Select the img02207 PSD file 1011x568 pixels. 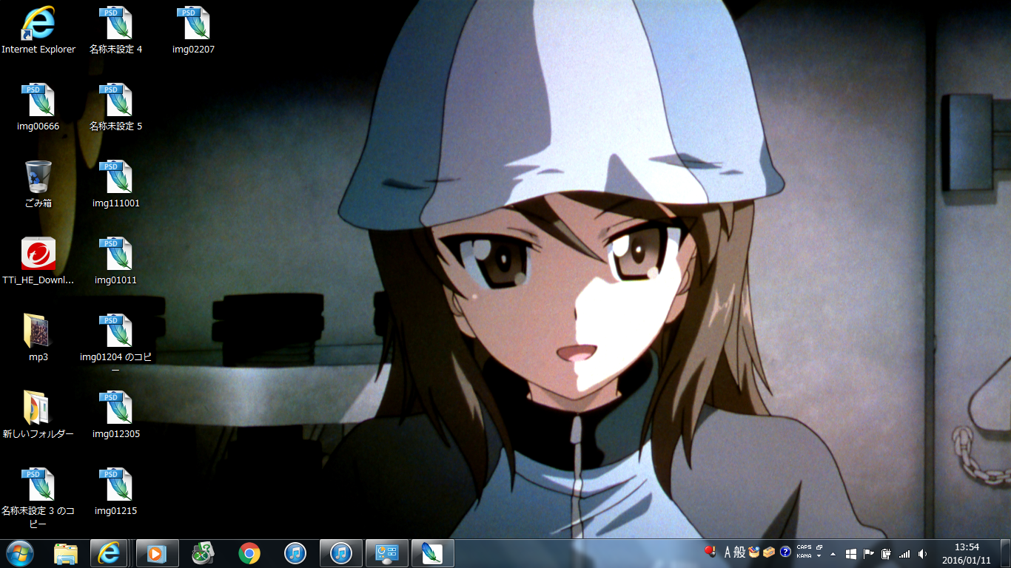(193, 30)
